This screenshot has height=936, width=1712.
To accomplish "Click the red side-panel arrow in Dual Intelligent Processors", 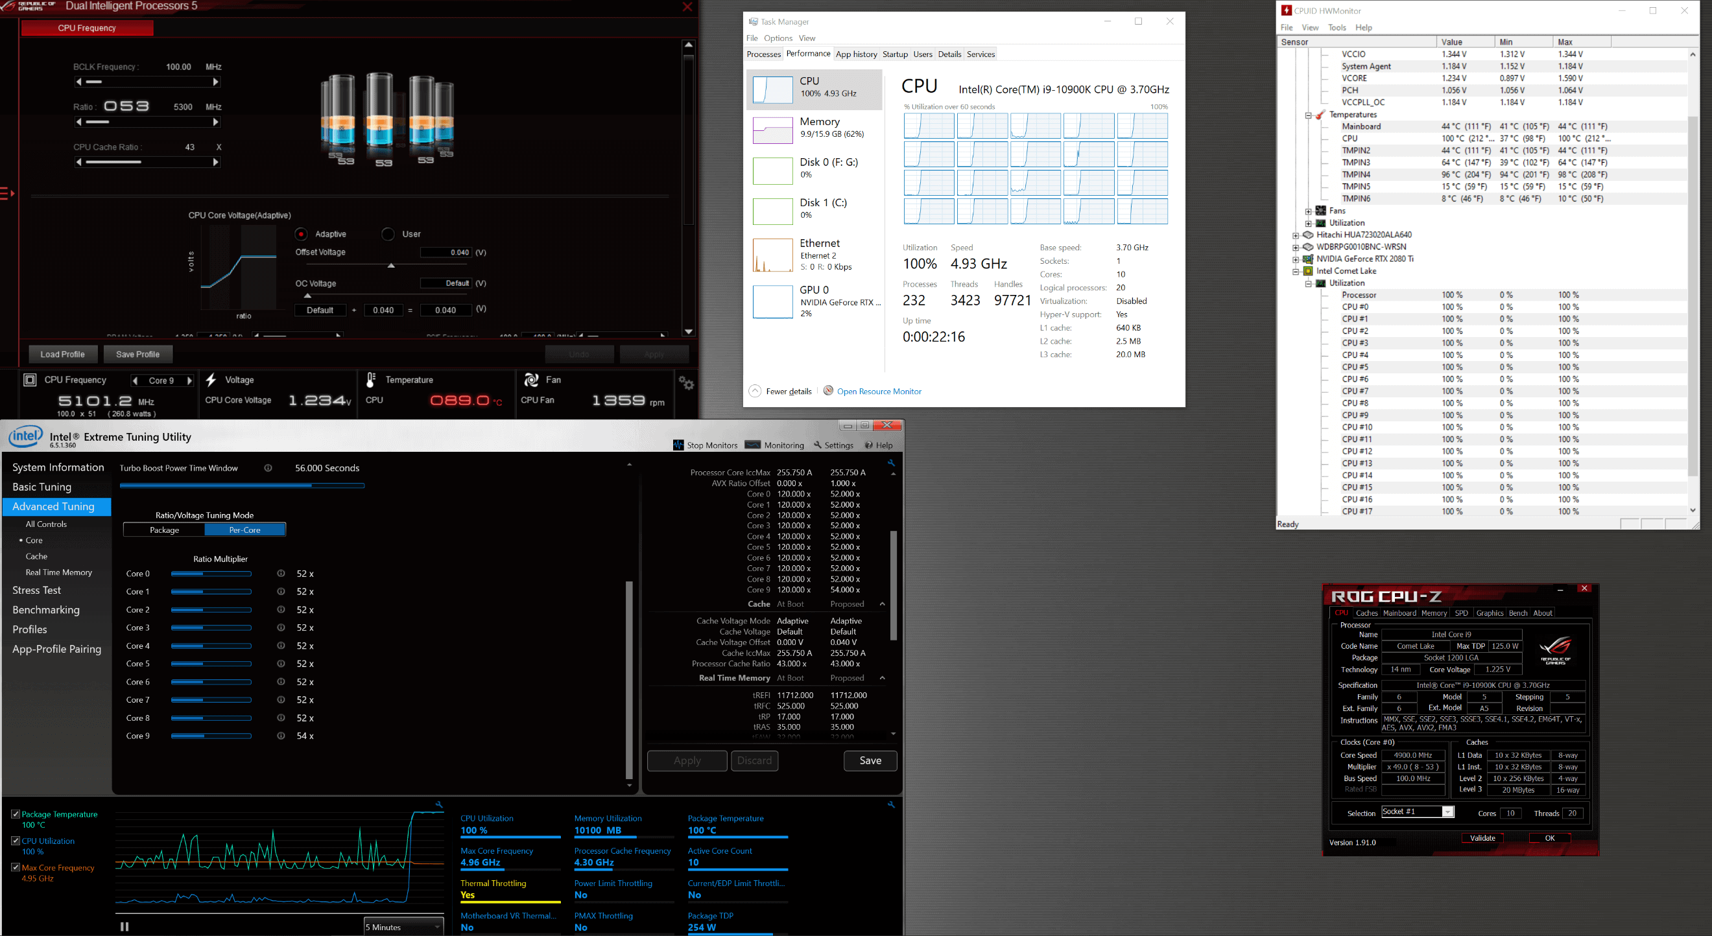I will point(7,193).
